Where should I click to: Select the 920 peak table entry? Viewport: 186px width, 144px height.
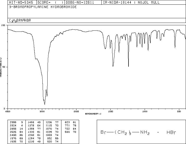tap(53, 141)
